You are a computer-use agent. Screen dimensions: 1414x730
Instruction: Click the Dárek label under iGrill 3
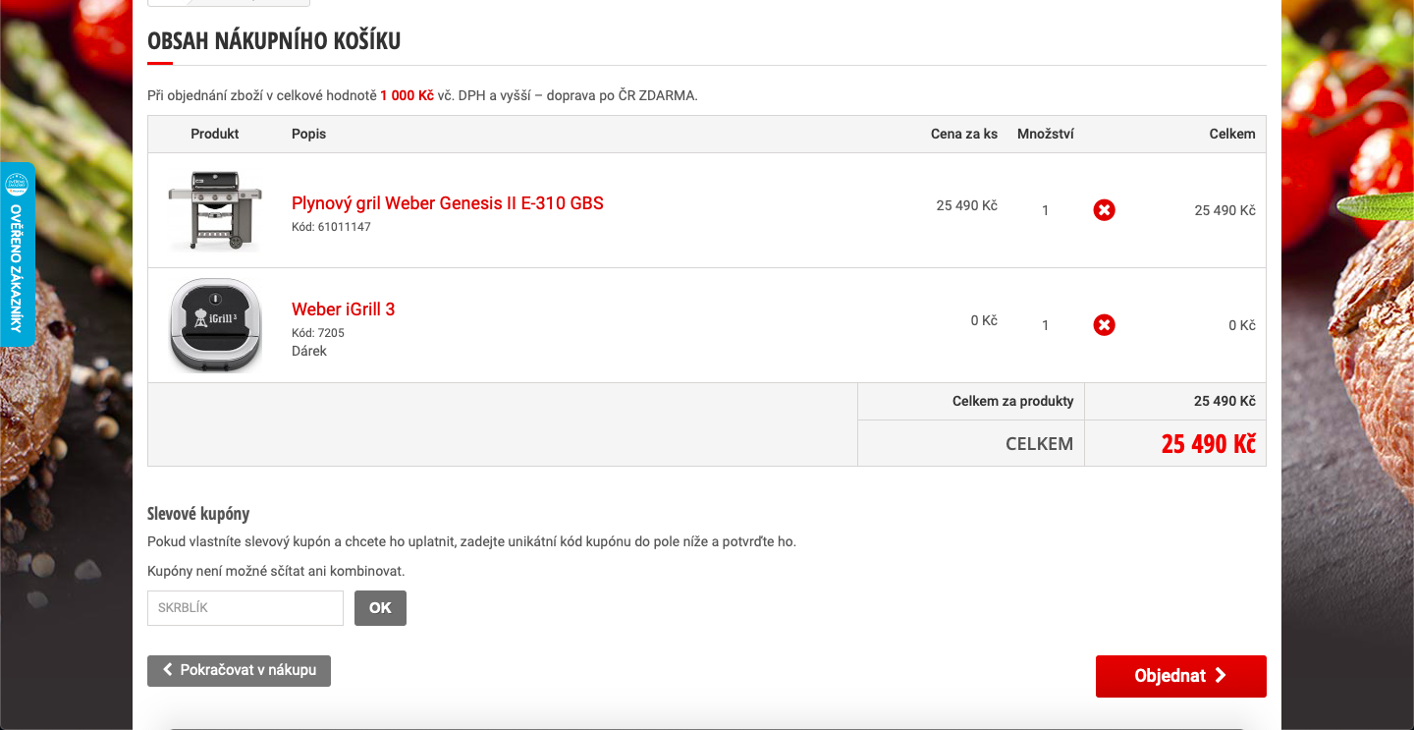[309, 351]
